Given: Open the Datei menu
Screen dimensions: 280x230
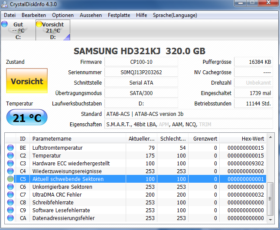Looking at the screenshot, I should pos(10,15).
